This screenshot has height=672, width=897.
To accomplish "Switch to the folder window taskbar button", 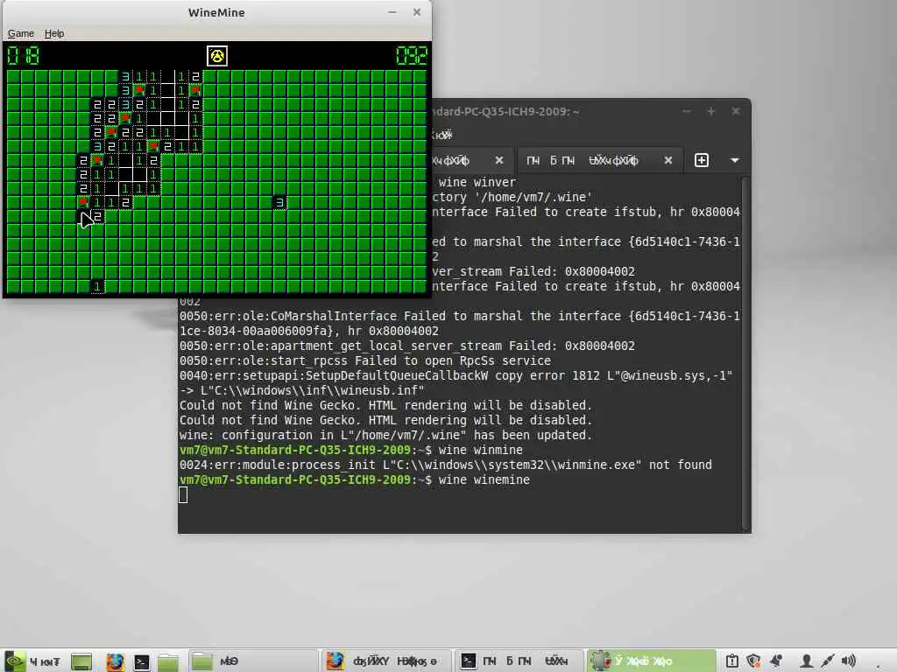I will (251, 661).
